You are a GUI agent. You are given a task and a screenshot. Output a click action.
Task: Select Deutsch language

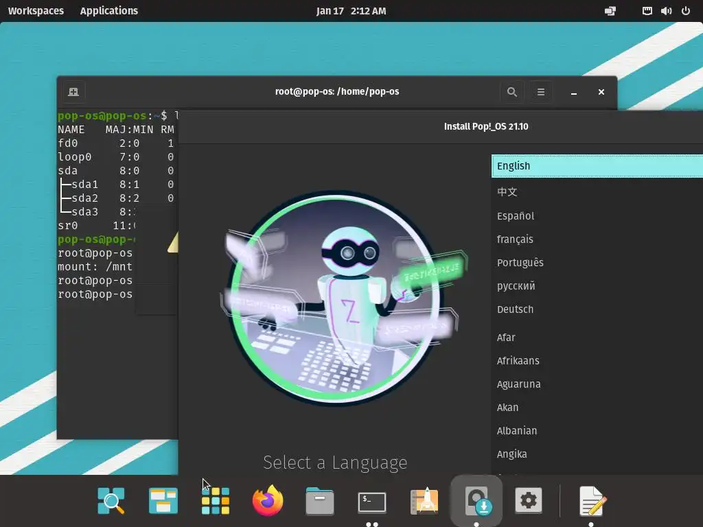tap(597, 309)
